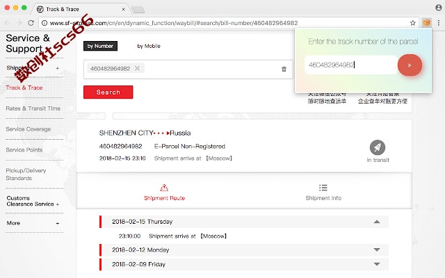445x278 pixels.
Task: Open Rates & Transit Time link
Action: point(33,108)
